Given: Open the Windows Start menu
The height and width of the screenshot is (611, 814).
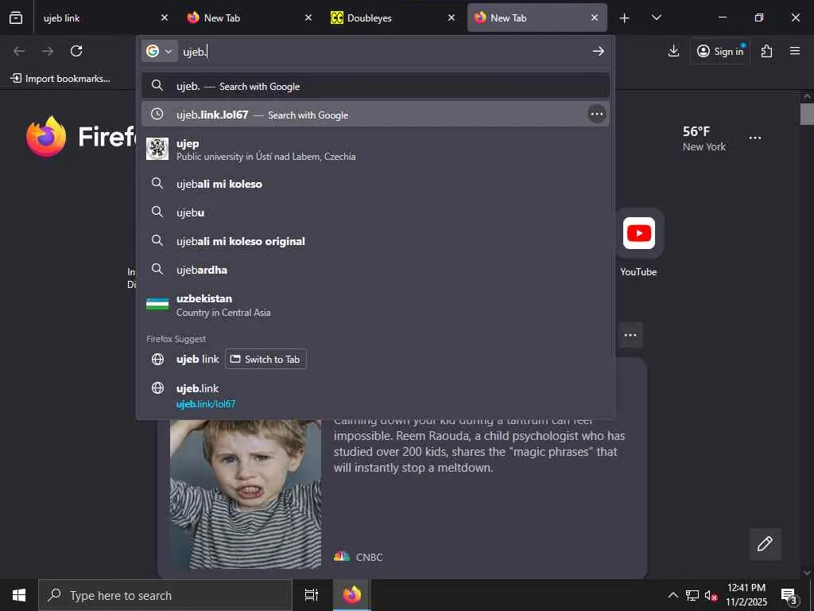Looking at the screenshot, I should 19,595.
